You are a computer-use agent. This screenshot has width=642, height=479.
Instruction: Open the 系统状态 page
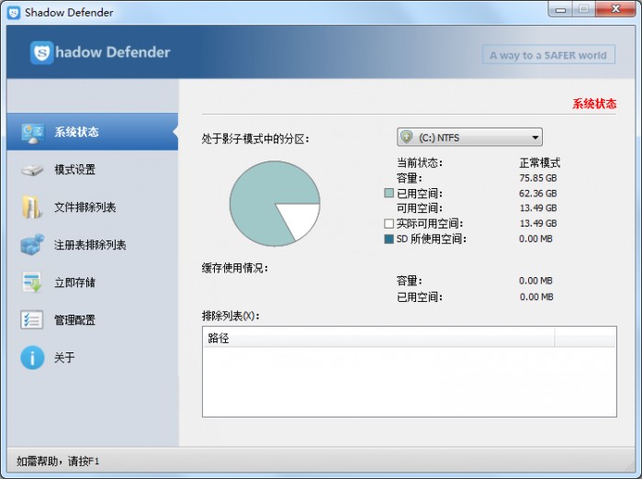(x=93, y=132)
